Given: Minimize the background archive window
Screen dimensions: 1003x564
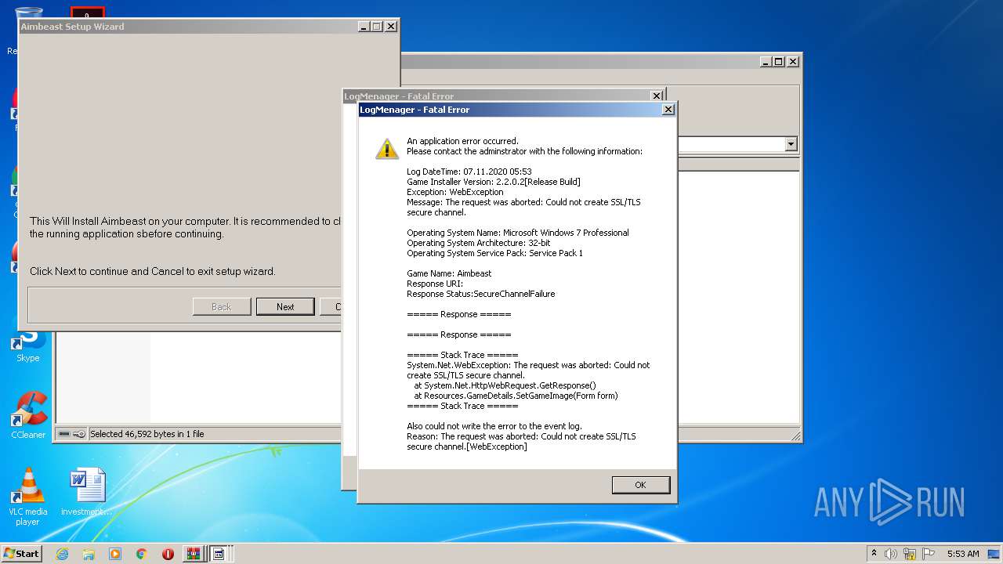Looking at the screenshot, I should pyautogui.click(x=766, y=61).
